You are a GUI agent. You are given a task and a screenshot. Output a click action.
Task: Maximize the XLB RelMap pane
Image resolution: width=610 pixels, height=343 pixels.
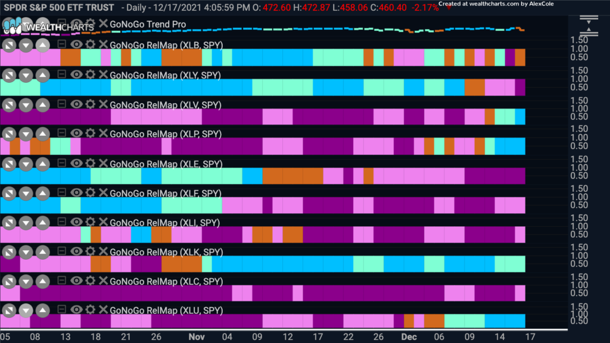click(9, 45)
